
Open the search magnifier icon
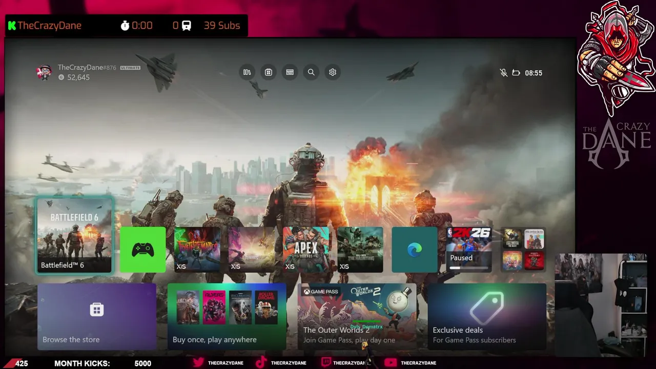[x=311, y=72]
